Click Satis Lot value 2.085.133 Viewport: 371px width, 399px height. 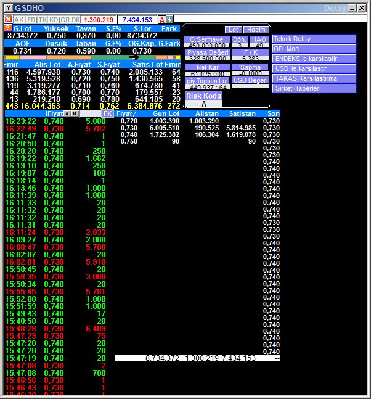pyautogui.click(x=145, y=72)
